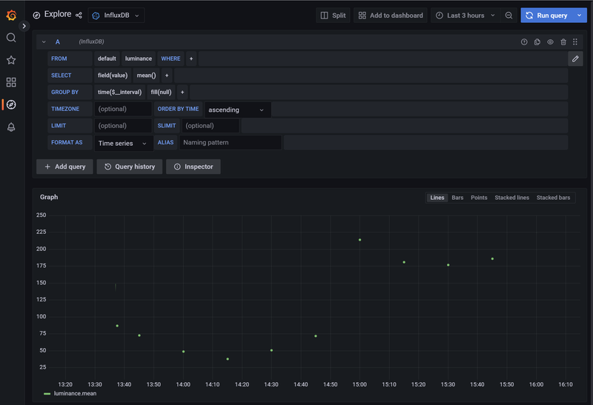Collapse query row A with the chevron
The height and width of the screenshot is (405, 593).
coord(44,42)
